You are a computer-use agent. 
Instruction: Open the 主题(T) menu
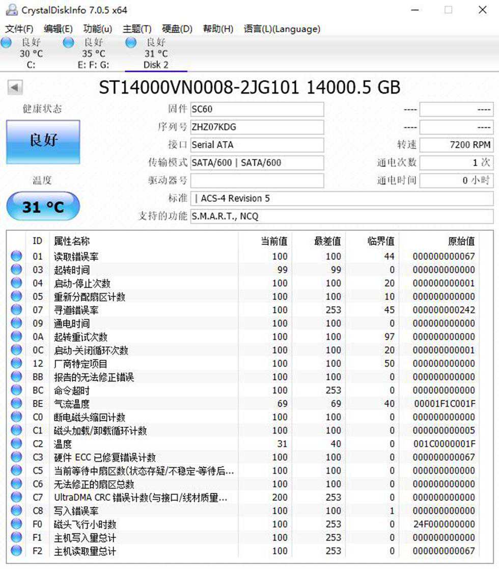[x=137, y=29]
